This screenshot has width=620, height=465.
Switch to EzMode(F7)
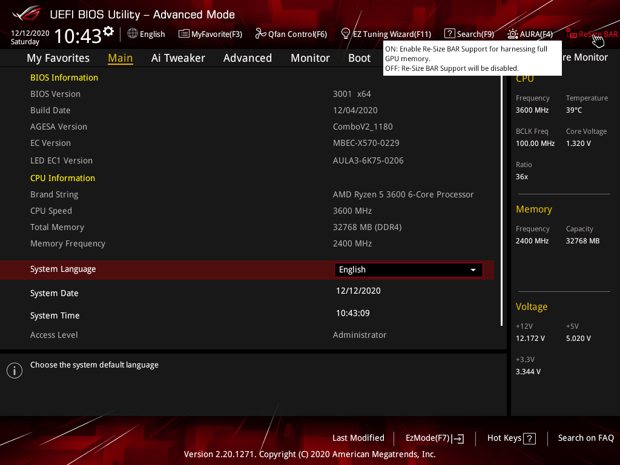pyautogui.click(x=435, y=438)
